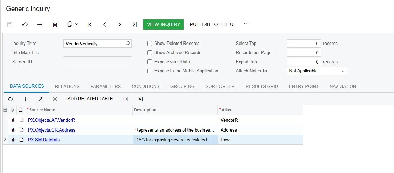Switch to the RESULTS GRID tab
Image resolution: width=394 pixels, height=173 pixels.
262,86
